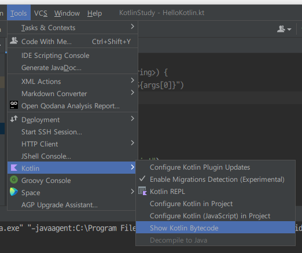Click the KotlinStudy - HelloKotlin.kt title text

point(161,13)
